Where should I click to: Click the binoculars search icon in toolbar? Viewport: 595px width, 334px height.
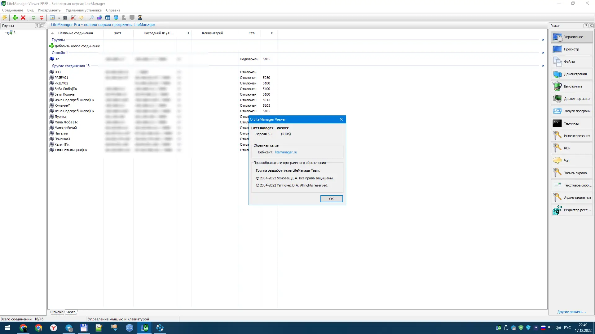click(65, 18)
